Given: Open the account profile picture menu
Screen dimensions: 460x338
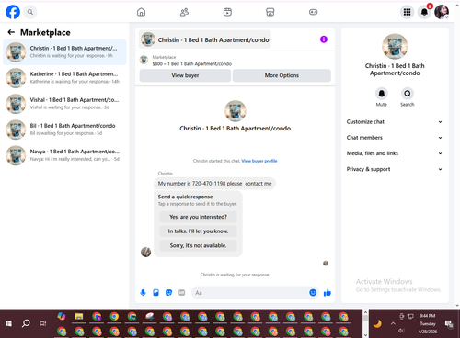Looking at the screenshot, I should (x=442, y=12).
